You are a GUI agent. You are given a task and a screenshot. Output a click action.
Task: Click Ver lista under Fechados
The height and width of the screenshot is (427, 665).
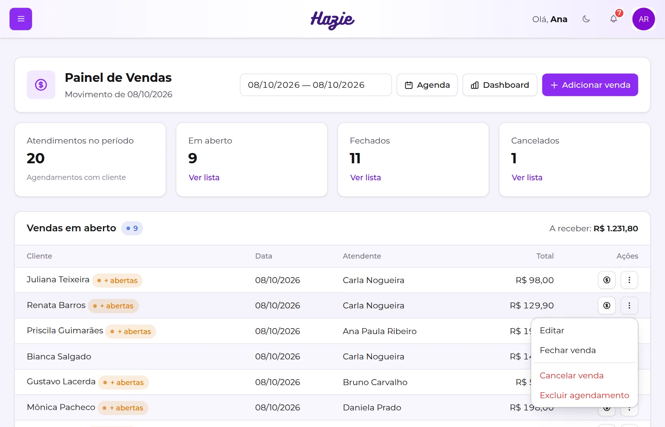[365, 178]
